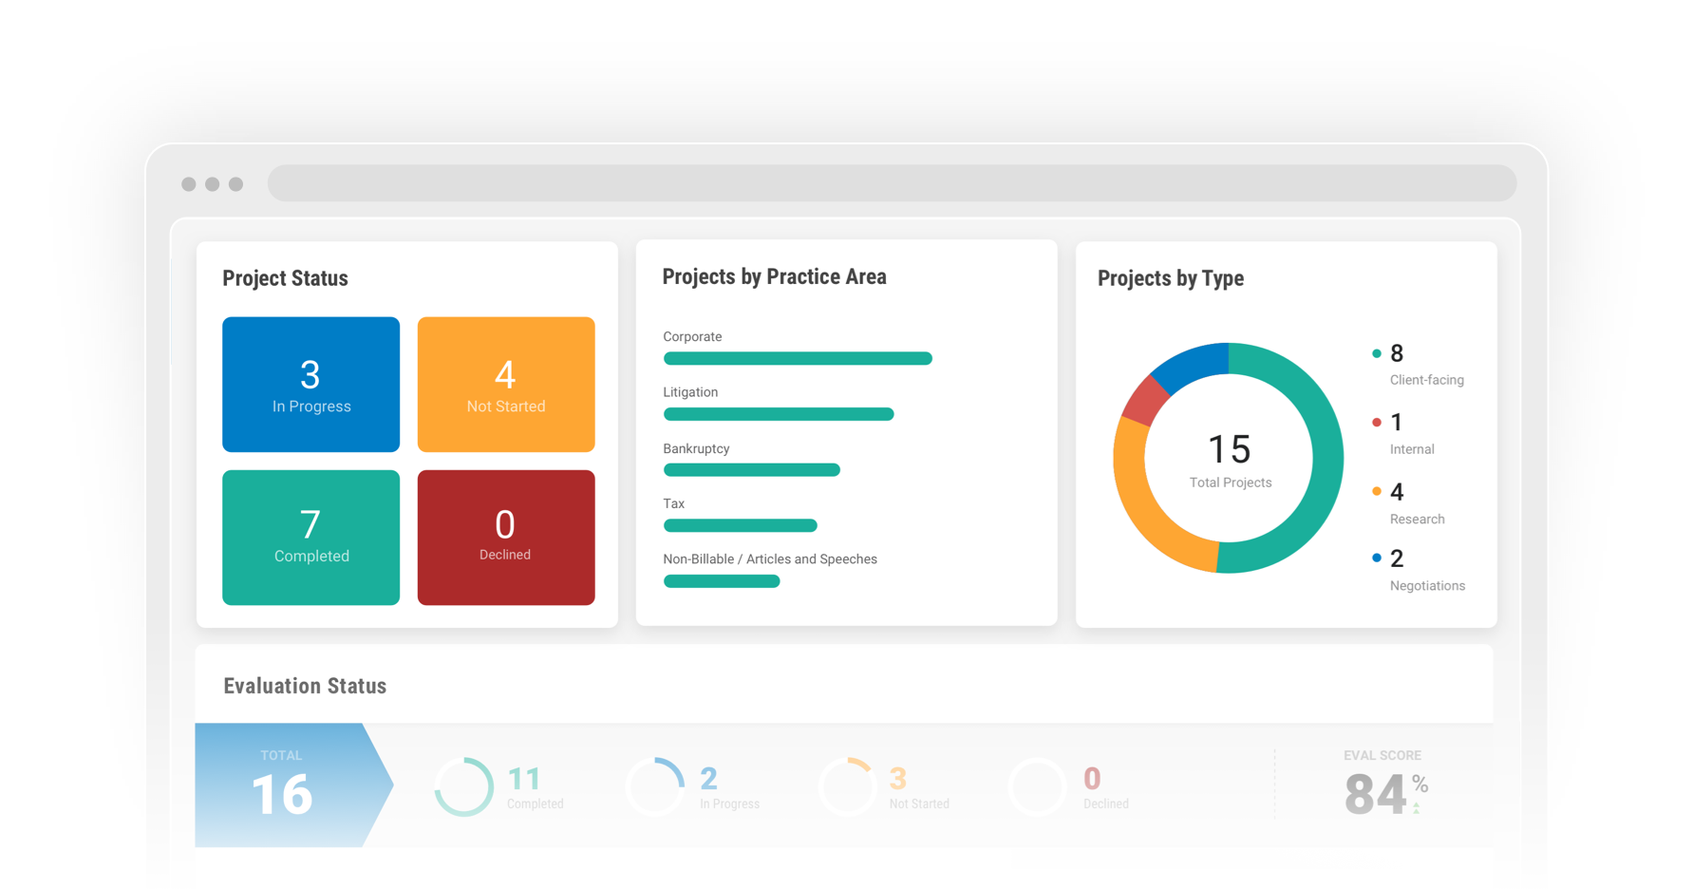Image resolution: width=1693 pixels, height=889 pixels.
Task: Click the Corporate practice area progress bar
Action: click(x=797, y=358)
